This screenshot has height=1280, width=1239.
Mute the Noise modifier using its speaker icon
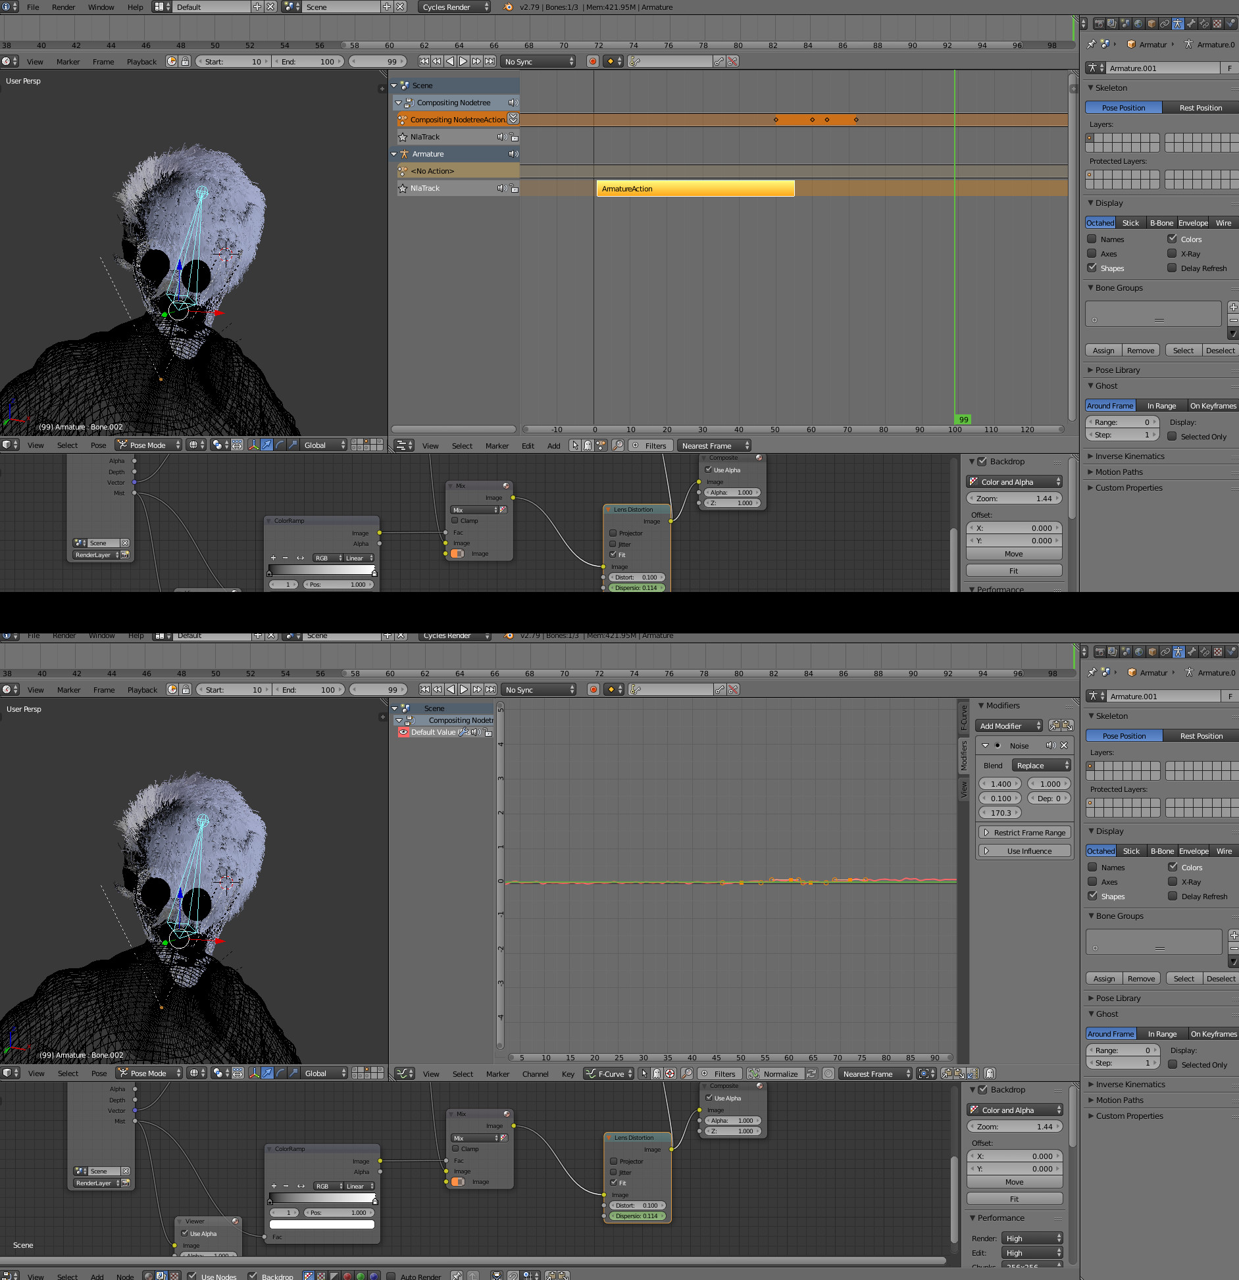coord(1051,745)
